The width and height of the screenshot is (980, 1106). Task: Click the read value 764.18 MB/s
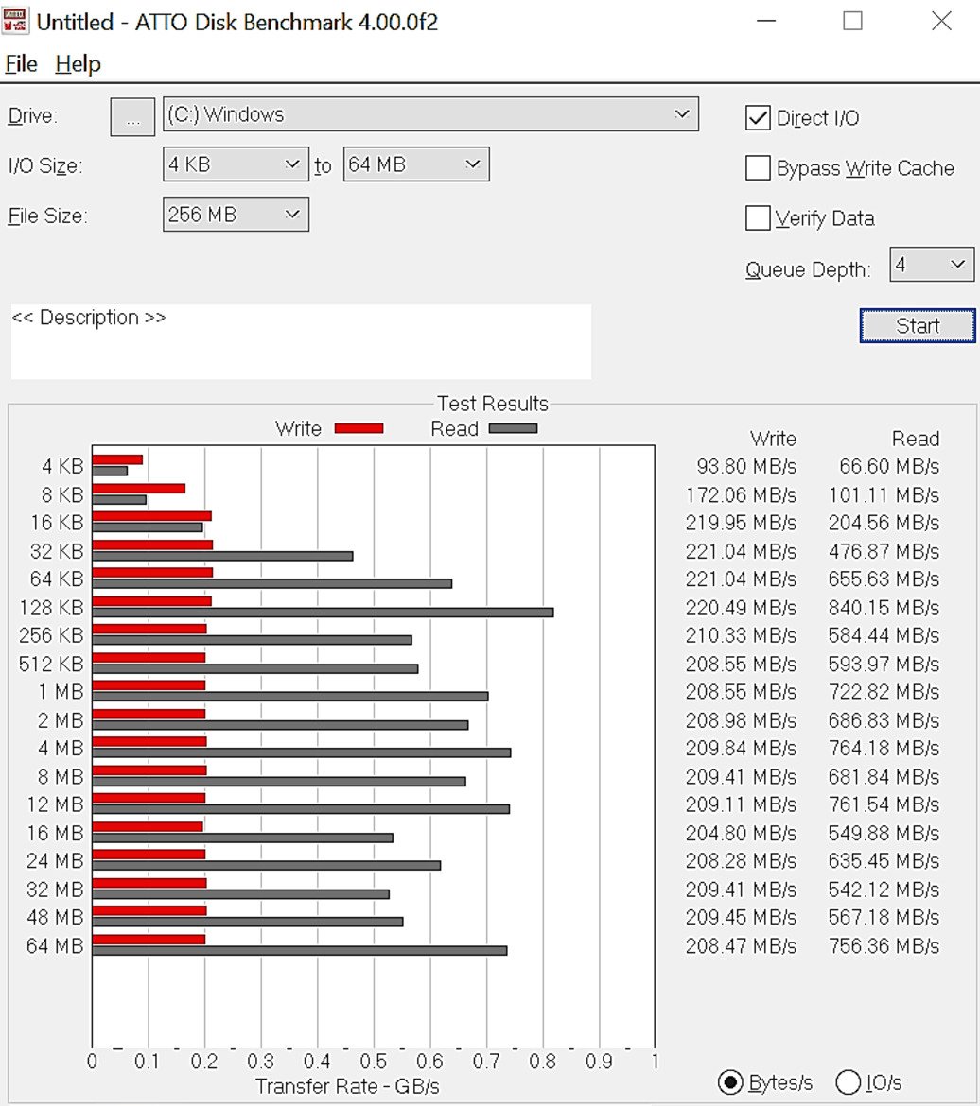(x=884, y=749)
